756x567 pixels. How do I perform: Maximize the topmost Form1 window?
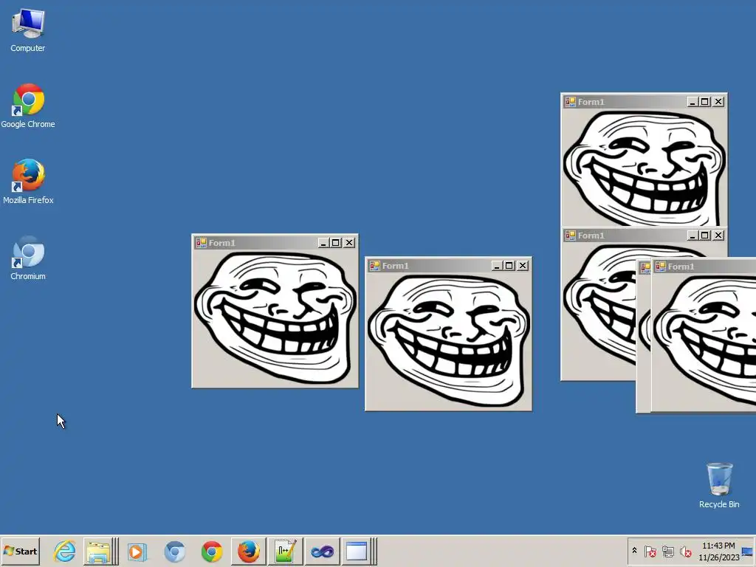coord(705,102)
